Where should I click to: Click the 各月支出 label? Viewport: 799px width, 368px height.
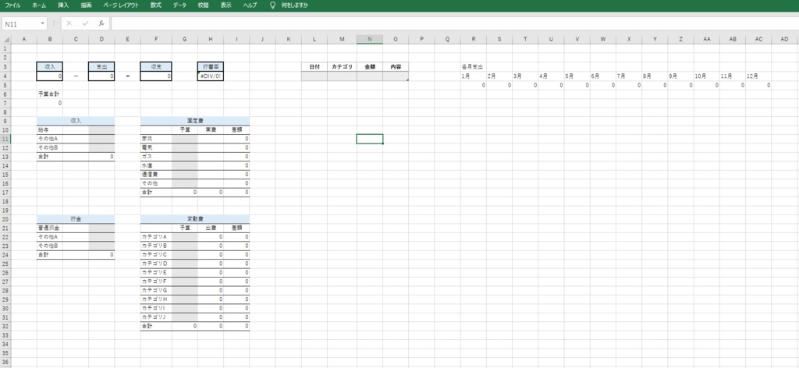472,67
